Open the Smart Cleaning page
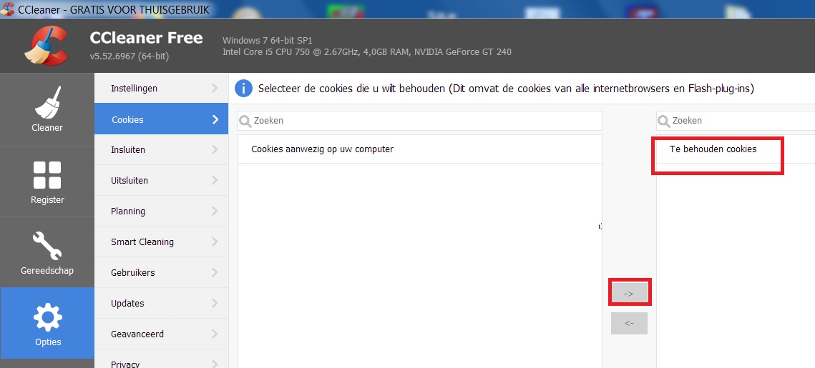 tap(161, 242)
